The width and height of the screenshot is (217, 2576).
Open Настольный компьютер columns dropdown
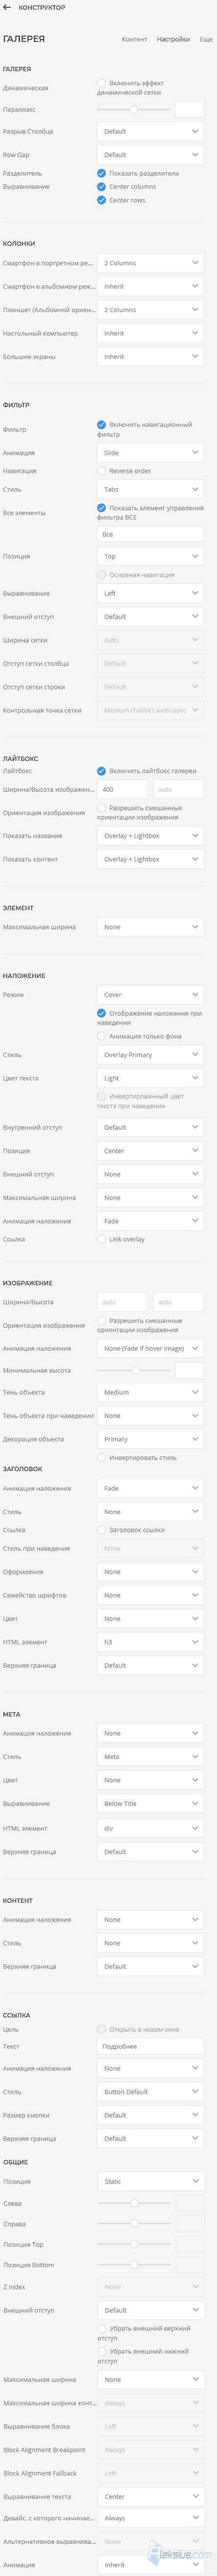[x=150, y=333]
